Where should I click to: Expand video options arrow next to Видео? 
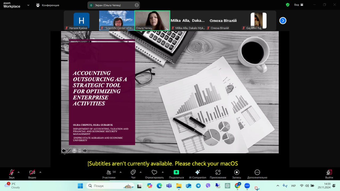point(40,172)
